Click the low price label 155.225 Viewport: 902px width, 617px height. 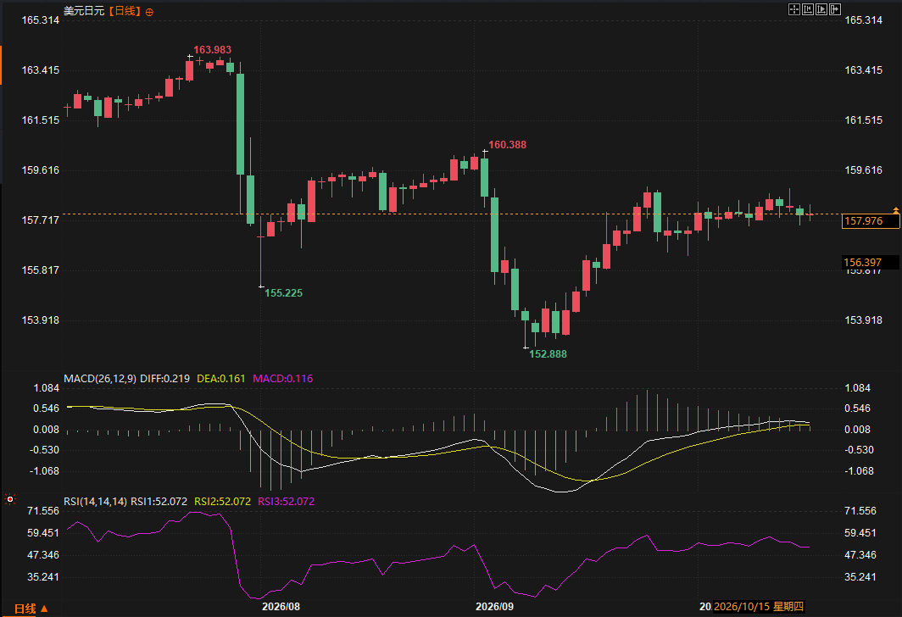[x=284, y=293]
